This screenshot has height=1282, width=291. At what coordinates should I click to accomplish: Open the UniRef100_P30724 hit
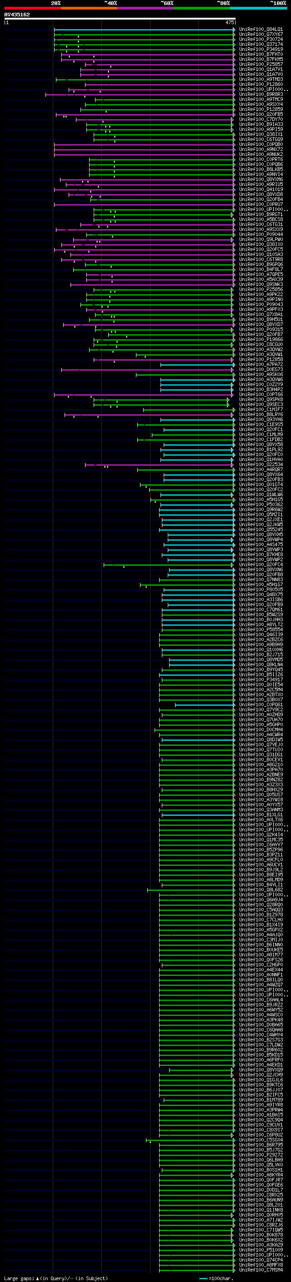[x=261, y=39]
